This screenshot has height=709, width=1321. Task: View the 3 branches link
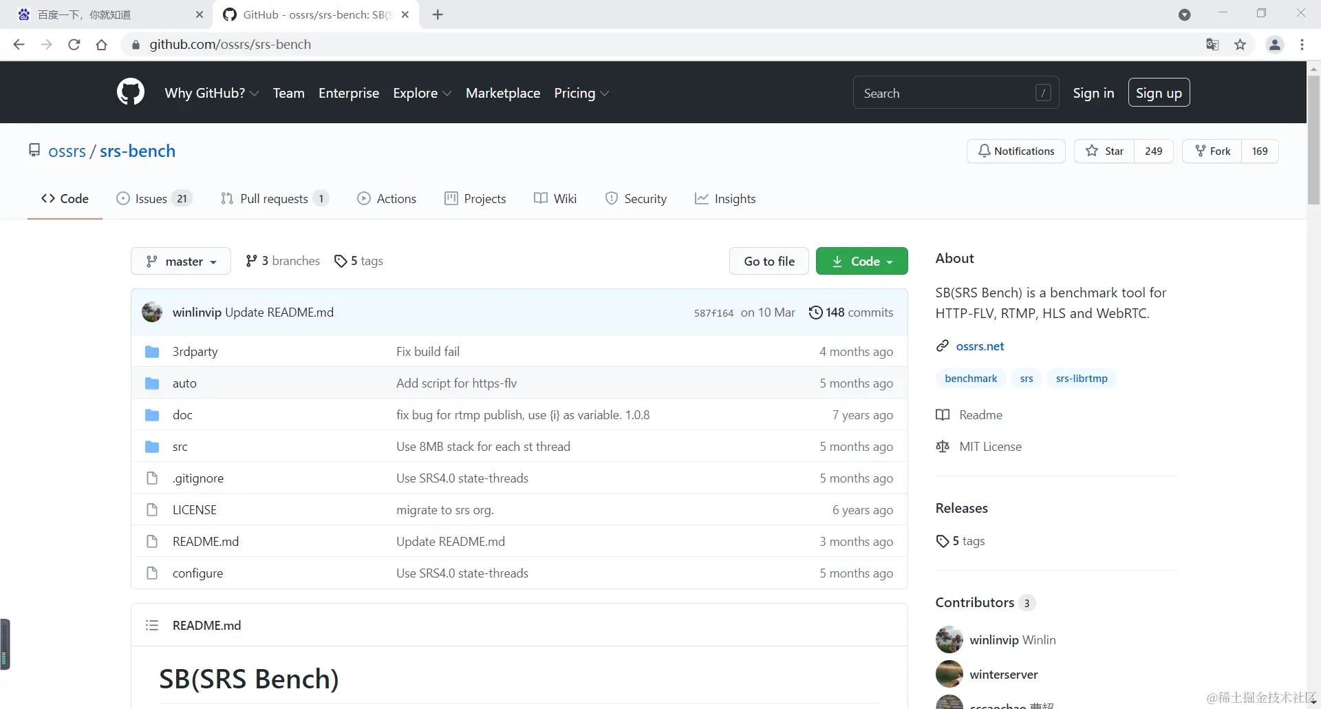[x=283, y=261]
